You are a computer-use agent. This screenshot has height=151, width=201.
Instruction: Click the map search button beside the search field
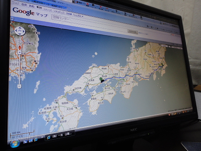tap(133, 32)
